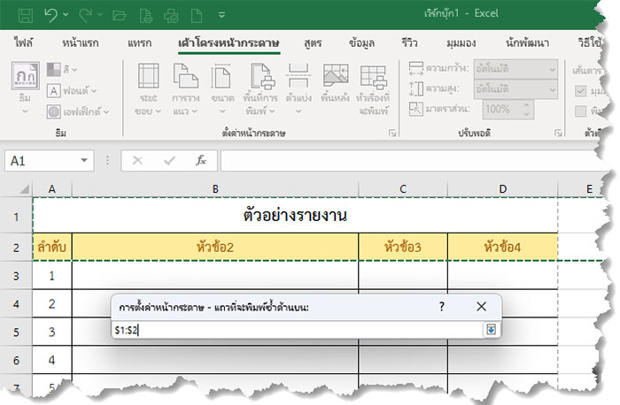Toggle the upper gridlines checkbox in ribbon
Viewport: 620px width, 405px height.
coord(581,90)
